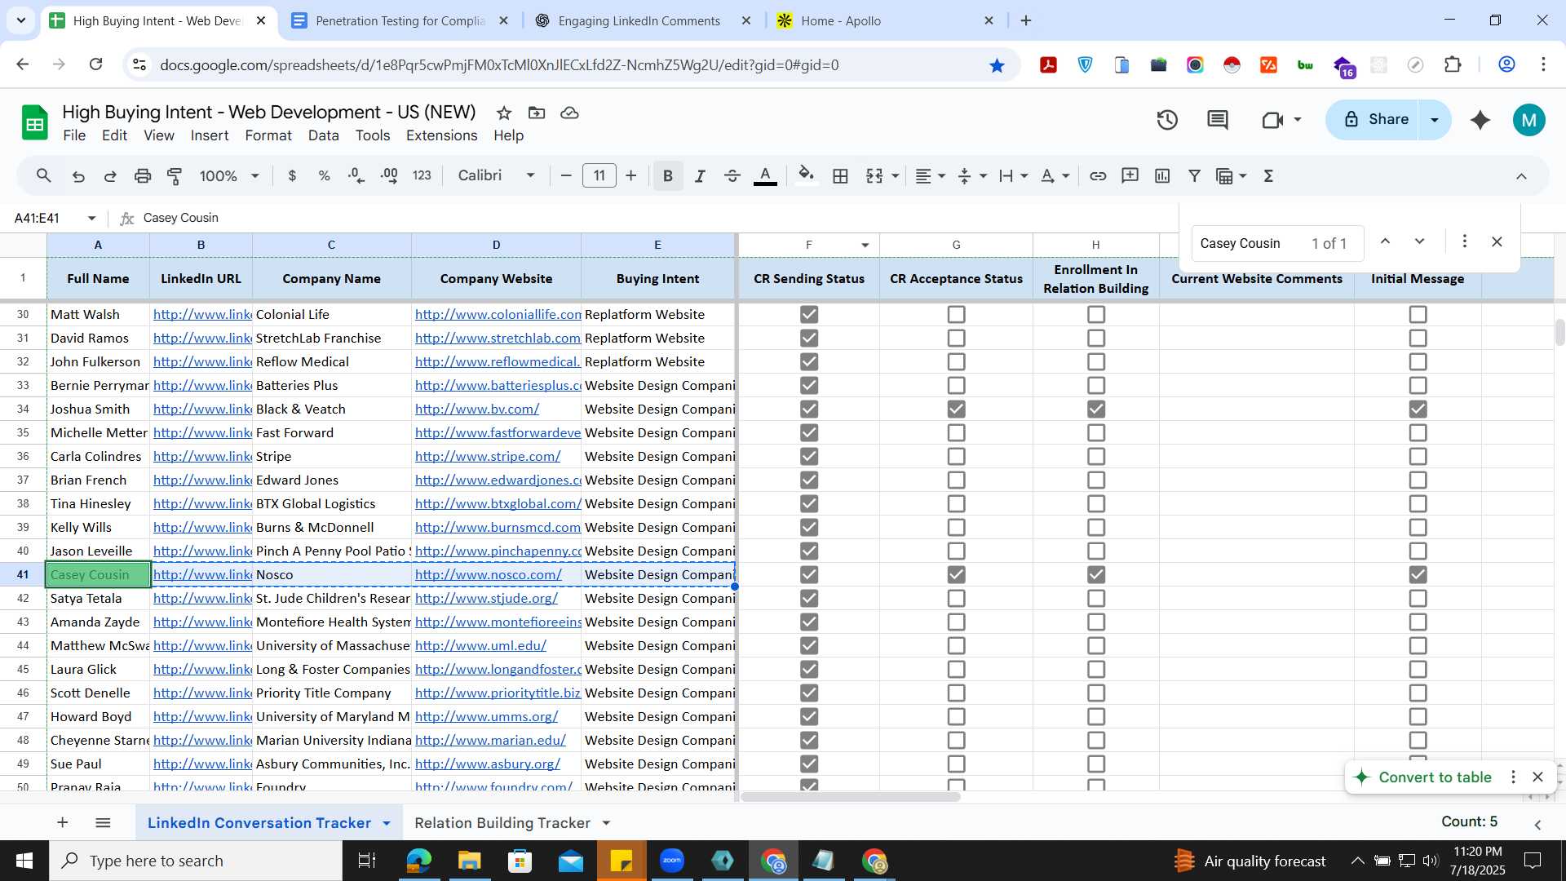Click the Redo icon in toolbar
The image size is (1566, 881).
tap(110, 175)
